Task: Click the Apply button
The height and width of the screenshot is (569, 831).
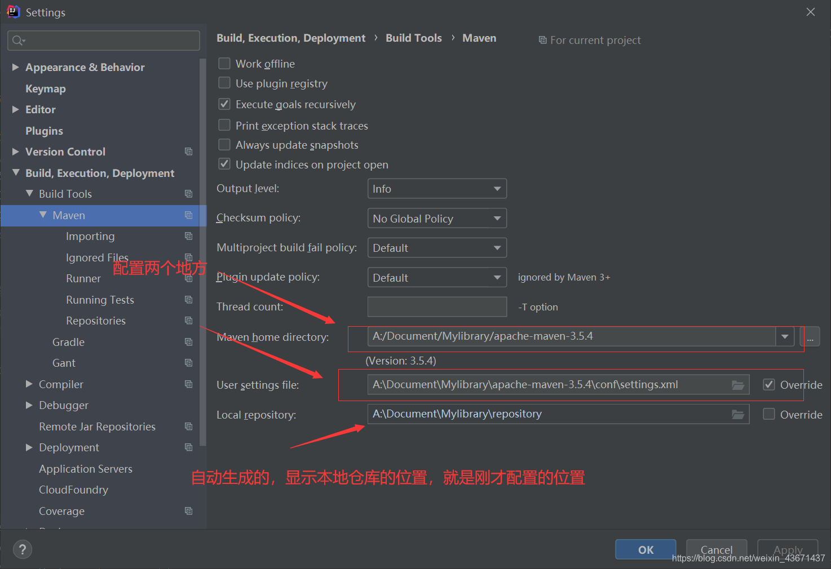Action: pyautogui.click(x=788, y=550)
